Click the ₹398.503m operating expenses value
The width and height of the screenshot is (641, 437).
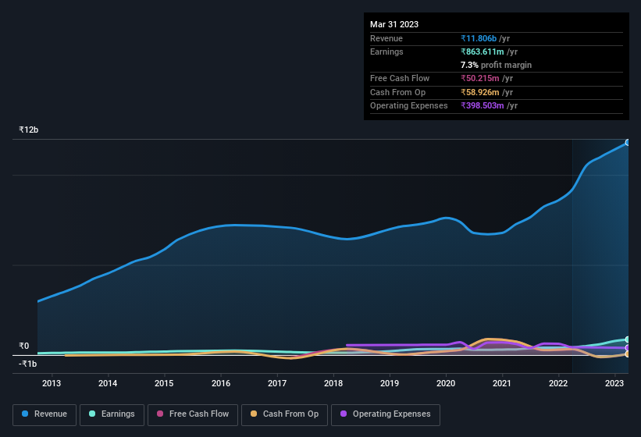[x=483, y=106]
